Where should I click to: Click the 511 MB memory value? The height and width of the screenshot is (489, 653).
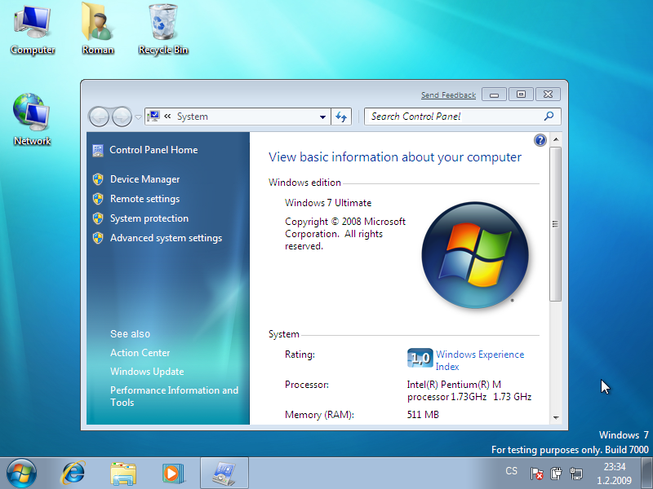[x=423, y=415]
